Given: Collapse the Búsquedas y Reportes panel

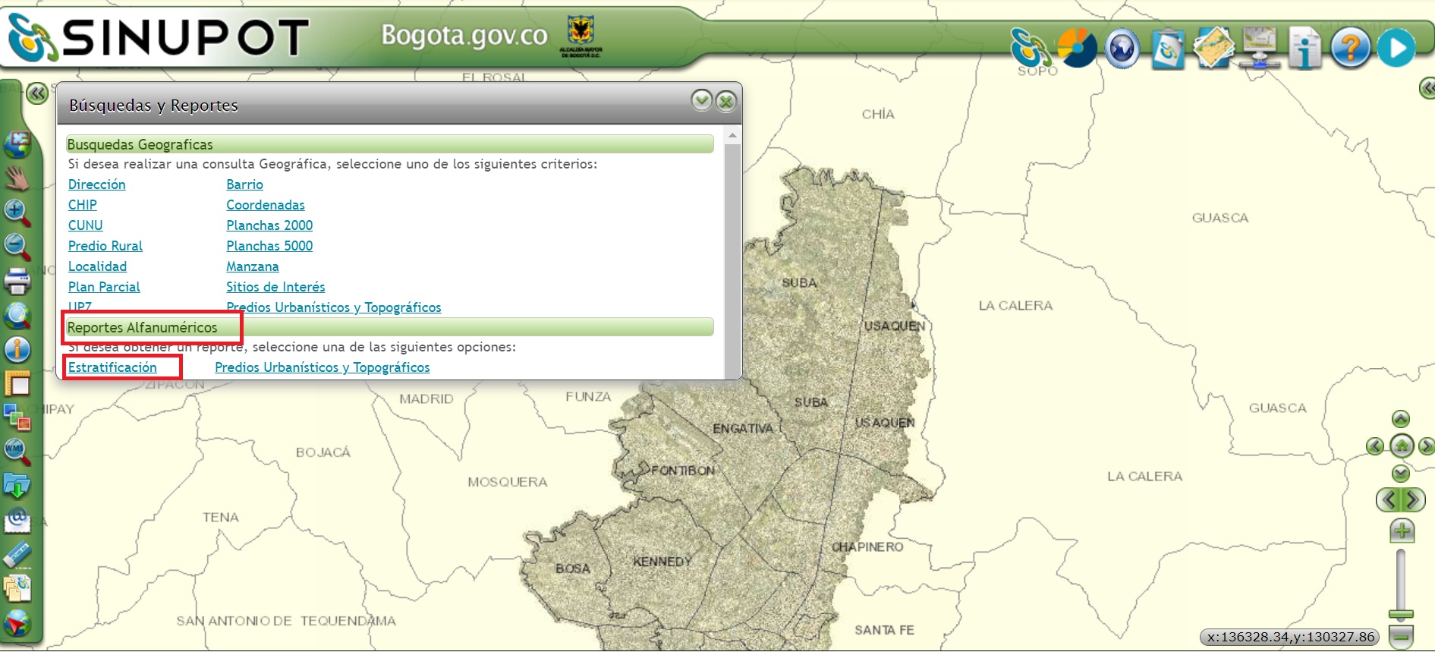Looking at the screenshot, I should (x=701, y=100).
